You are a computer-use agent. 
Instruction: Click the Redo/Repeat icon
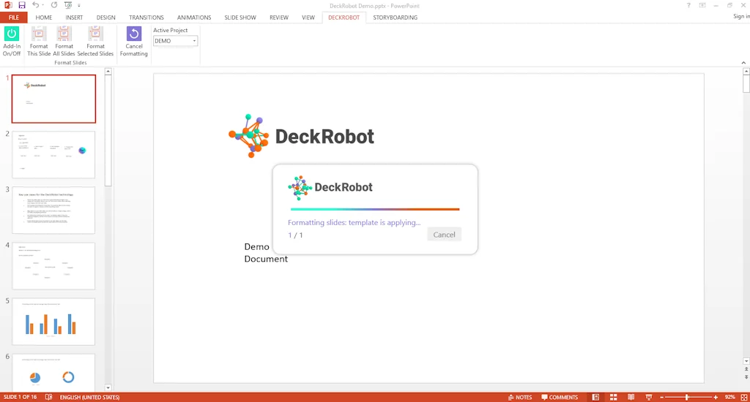pyautogui.click(x=54, y=5)
